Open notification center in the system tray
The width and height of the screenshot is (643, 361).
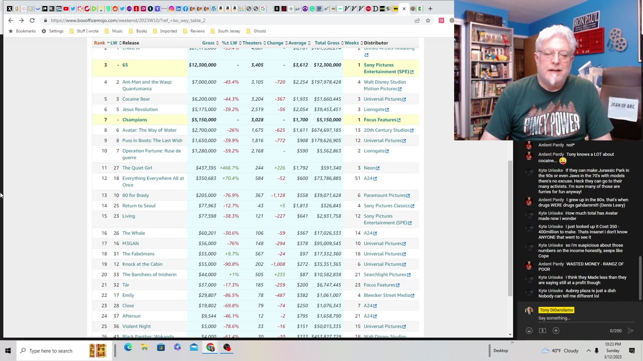tap(632, 350)
